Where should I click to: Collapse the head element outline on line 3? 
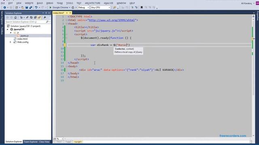point(66,24)
